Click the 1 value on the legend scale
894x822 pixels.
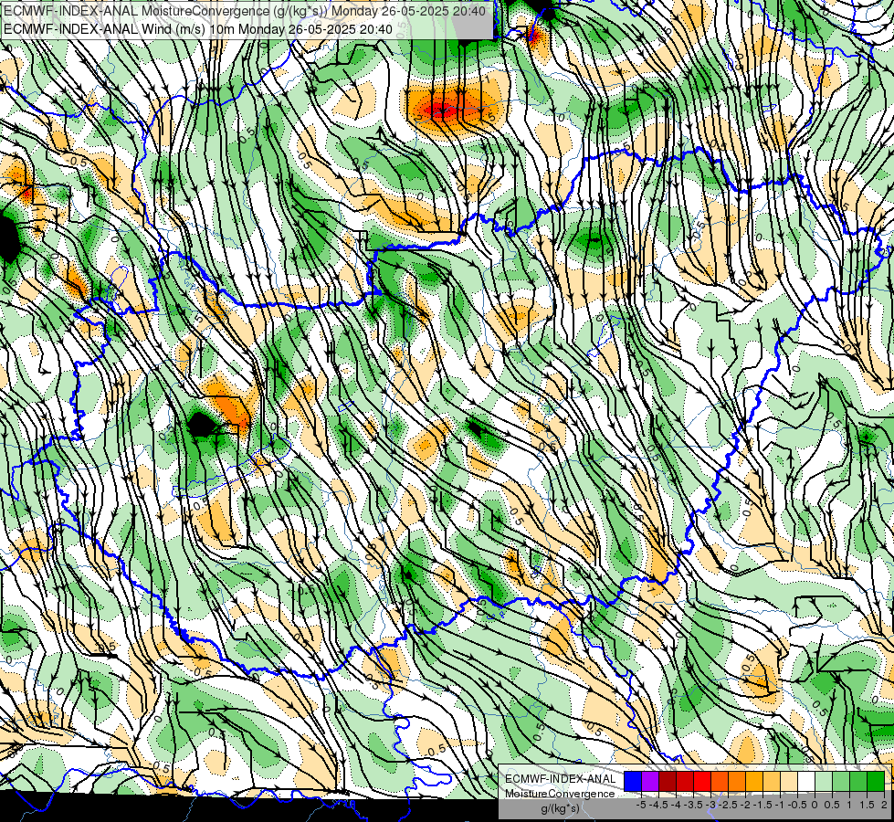point(849,805)
